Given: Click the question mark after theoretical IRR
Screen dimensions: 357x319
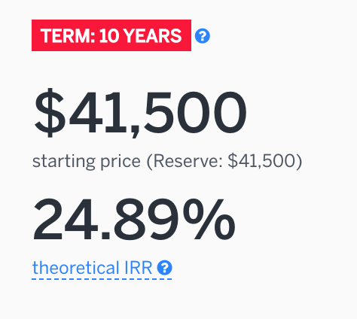Looking at the screenshot, I should (165, 268).
